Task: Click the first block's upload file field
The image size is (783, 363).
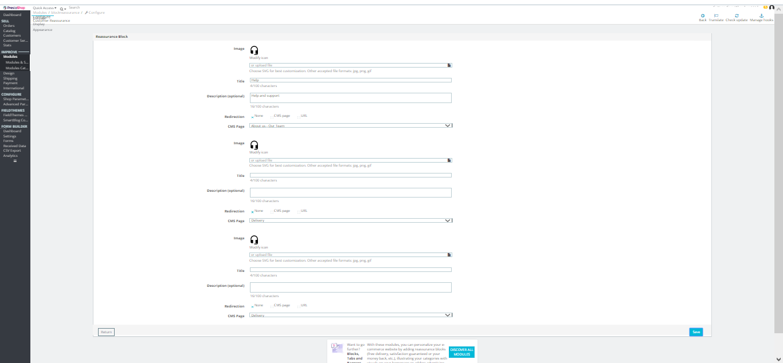Action: [x=351, y=65]
